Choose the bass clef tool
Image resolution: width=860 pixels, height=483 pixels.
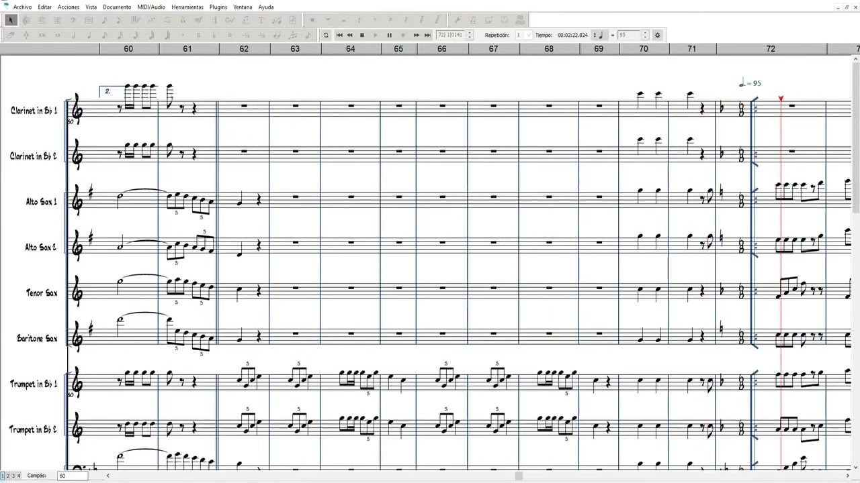(73, 20)
